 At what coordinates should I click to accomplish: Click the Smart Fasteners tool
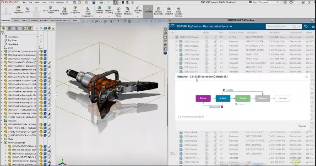click(64, 11)
